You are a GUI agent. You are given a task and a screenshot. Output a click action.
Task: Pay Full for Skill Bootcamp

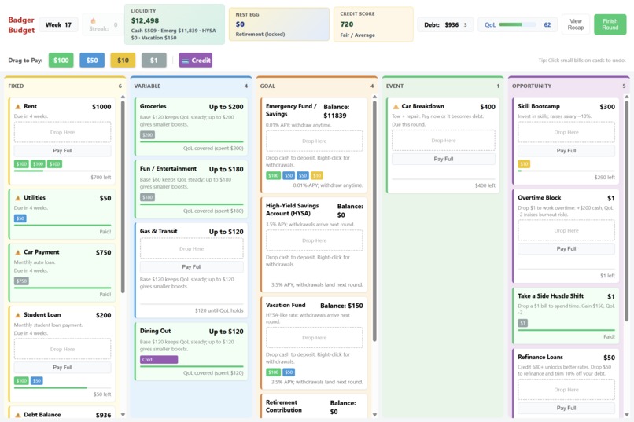(566, 151)
